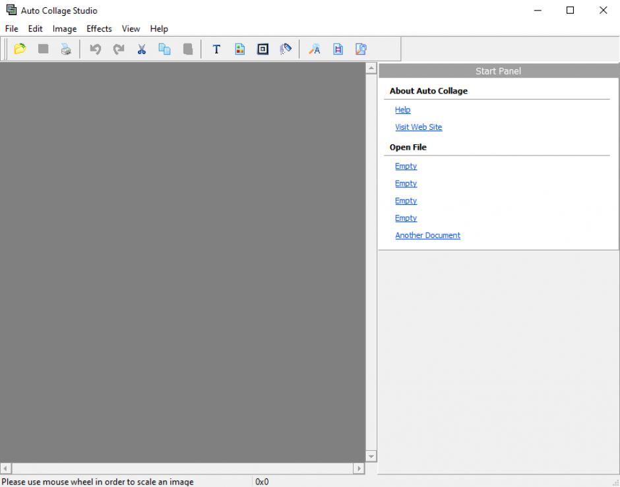Maximize the Auto Collage Studio window
The image size is (620, 487).
click(570, 11)
